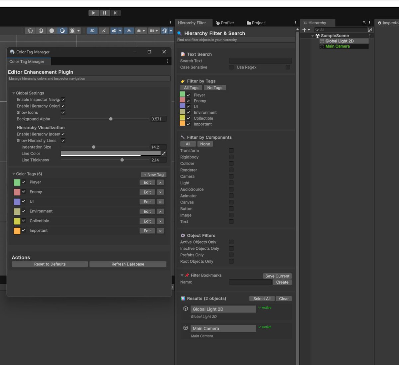Open the Gizmos dropdown arrow
This screenshot has height=365, width=399.
pos(171,31)
